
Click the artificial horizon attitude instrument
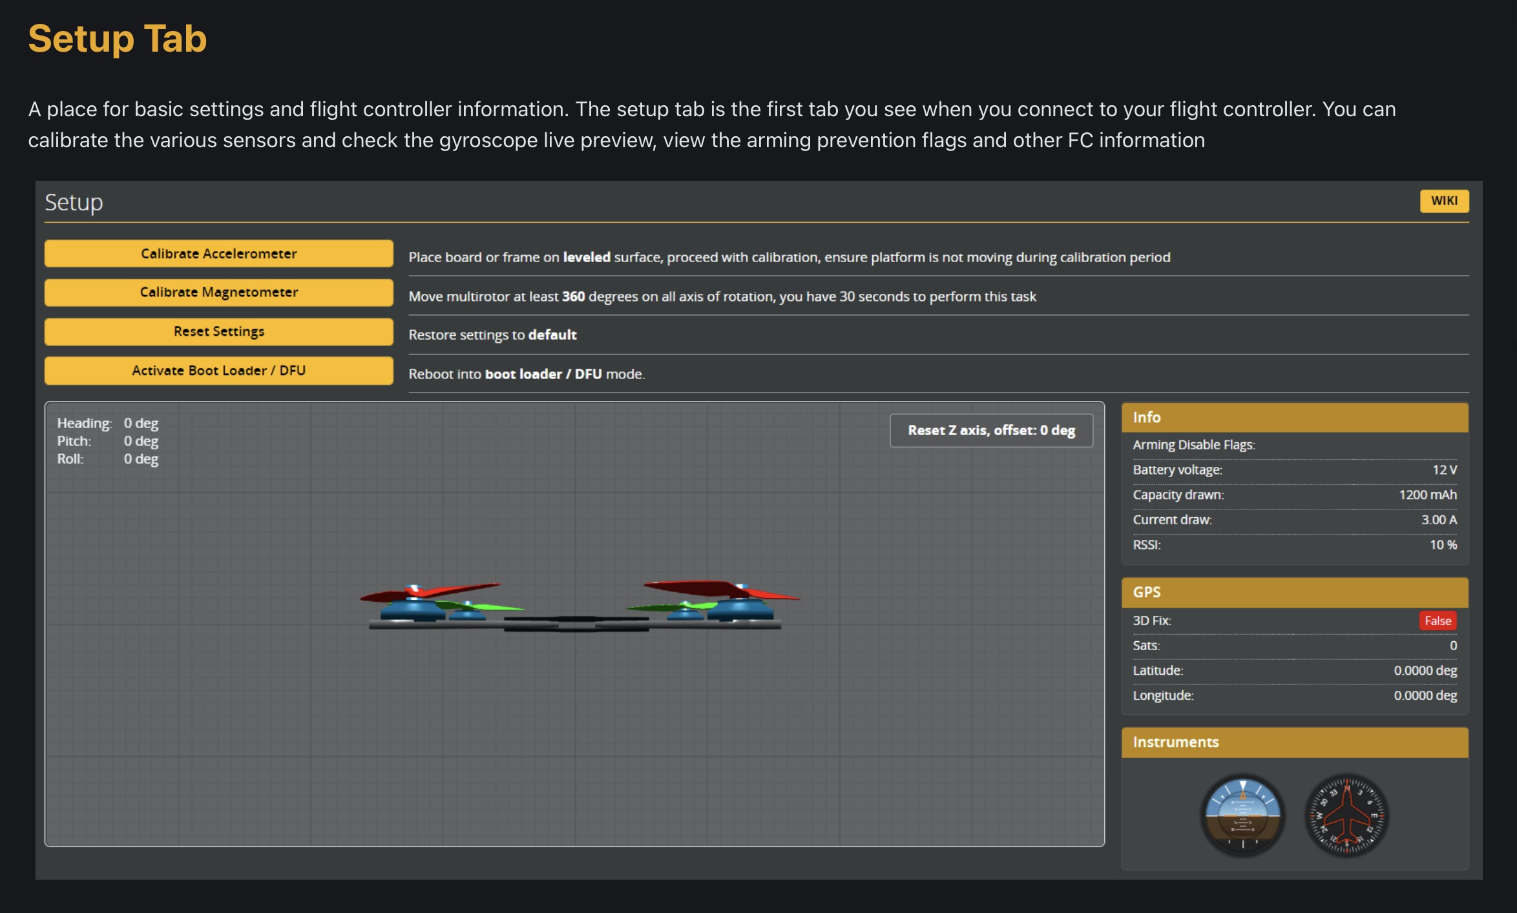point(1242,815)
